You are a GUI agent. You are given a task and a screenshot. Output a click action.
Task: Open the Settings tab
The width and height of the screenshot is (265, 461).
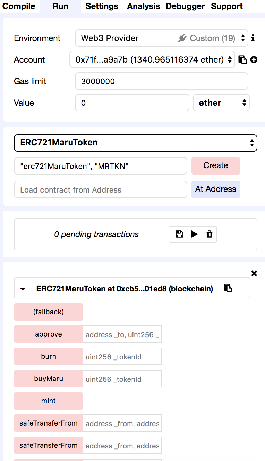pos(102,6)
